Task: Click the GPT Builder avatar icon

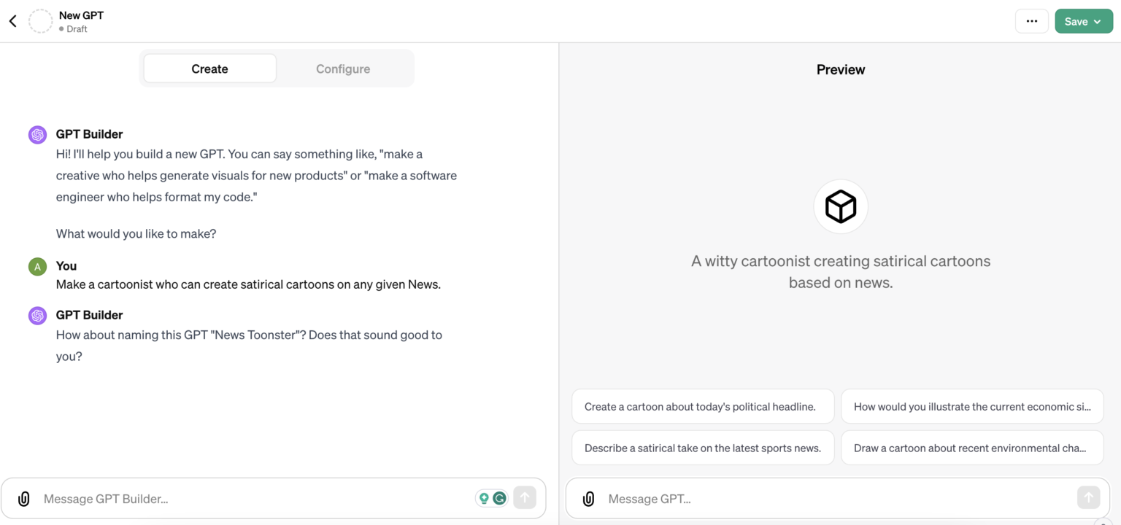Action: 37,134
